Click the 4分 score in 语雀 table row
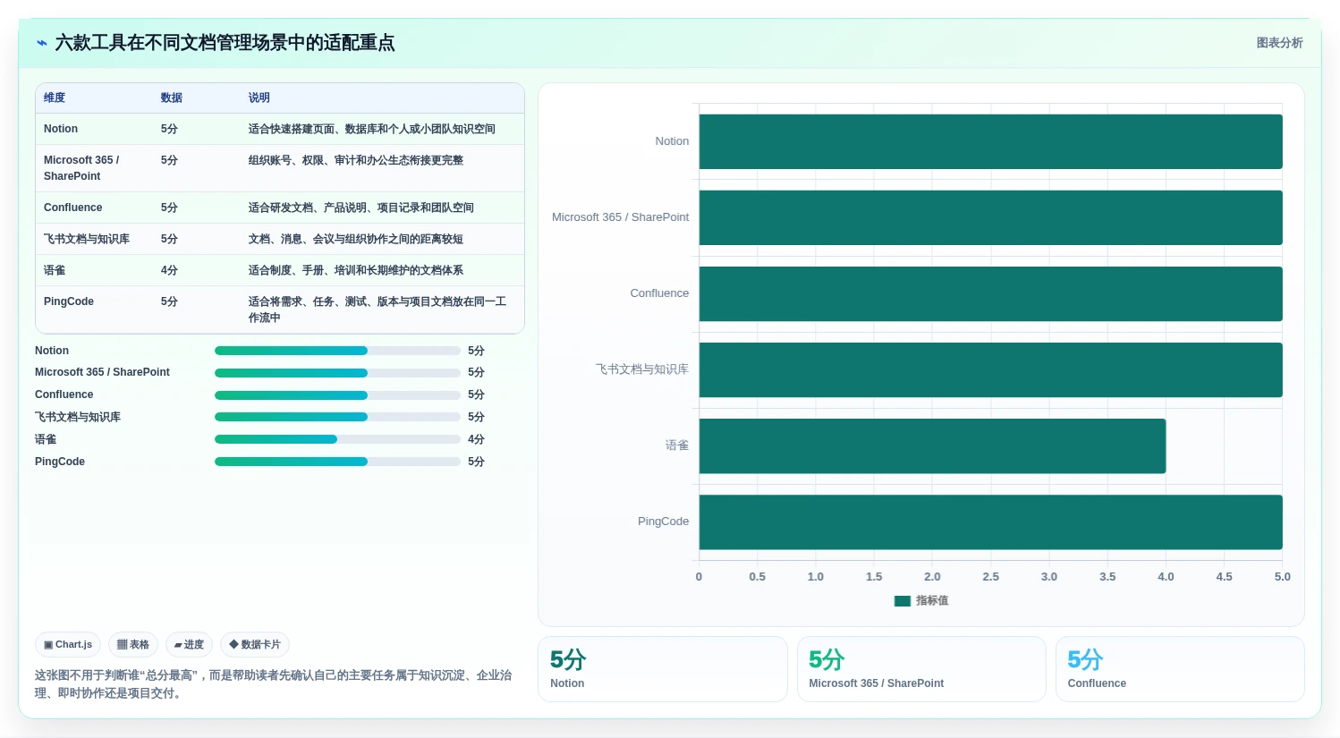 (169, 270)
